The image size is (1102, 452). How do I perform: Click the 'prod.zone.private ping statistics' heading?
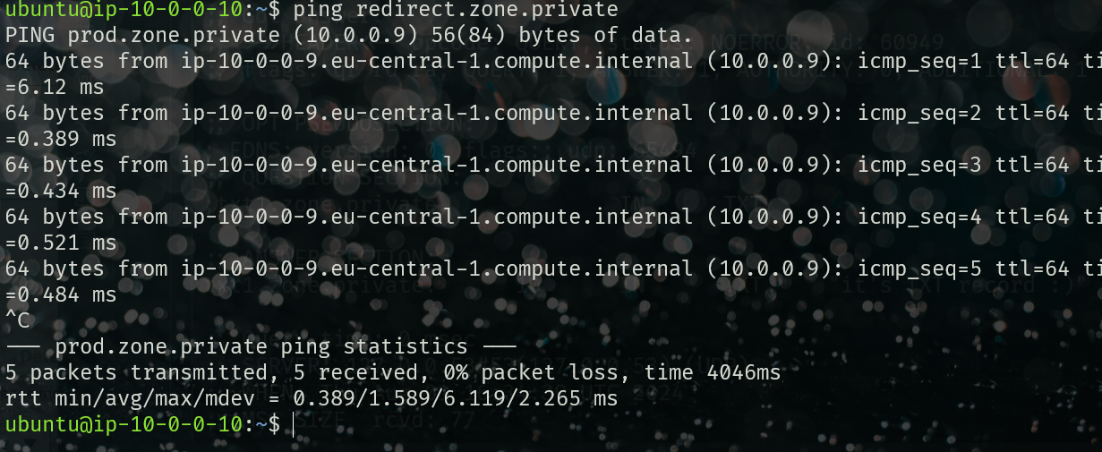pos(261,347)
